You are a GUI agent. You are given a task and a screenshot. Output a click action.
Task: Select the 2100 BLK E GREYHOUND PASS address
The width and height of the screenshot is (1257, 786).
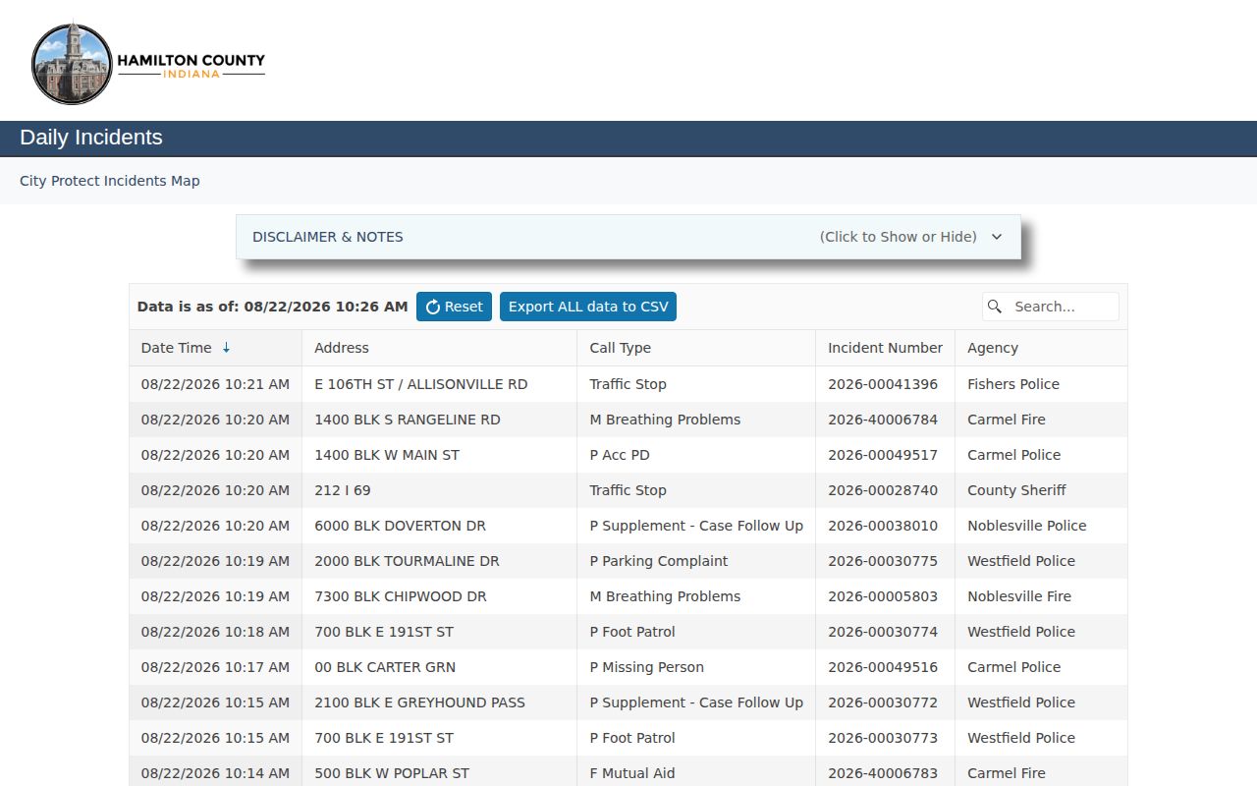coord(419,702)
